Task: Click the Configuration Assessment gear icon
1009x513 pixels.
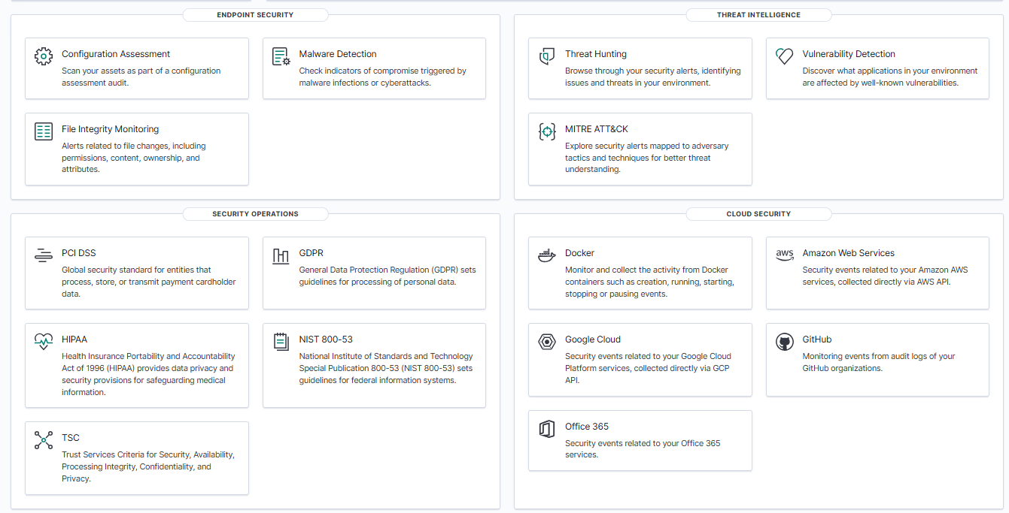Action: (x=44, y=56)
